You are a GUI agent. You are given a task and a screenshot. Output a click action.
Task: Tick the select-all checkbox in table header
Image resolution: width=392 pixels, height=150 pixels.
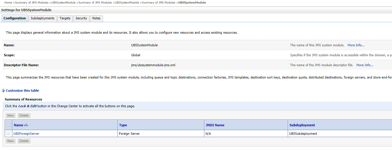pyautogui.click(x=8, y=125)
